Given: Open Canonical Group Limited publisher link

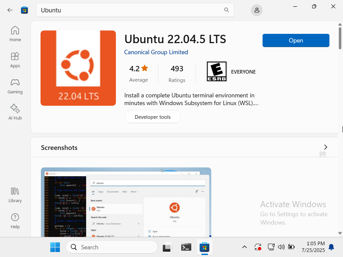Looking at the screenshot, I should tap(156, 52).
